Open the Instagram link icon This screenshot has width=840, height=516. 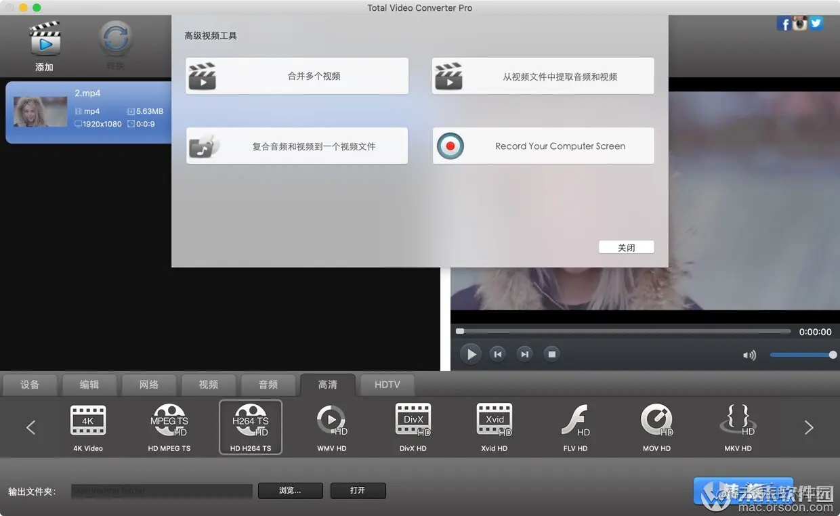coord(800,23)
